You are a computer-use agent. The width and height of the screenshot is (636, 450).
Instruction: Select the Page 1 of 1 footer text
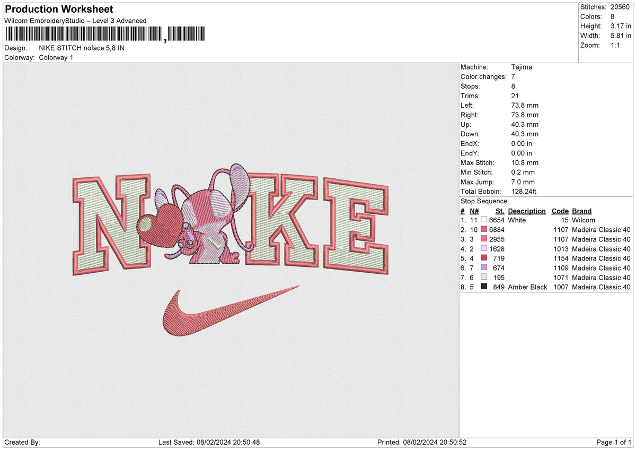click(614, 442)
